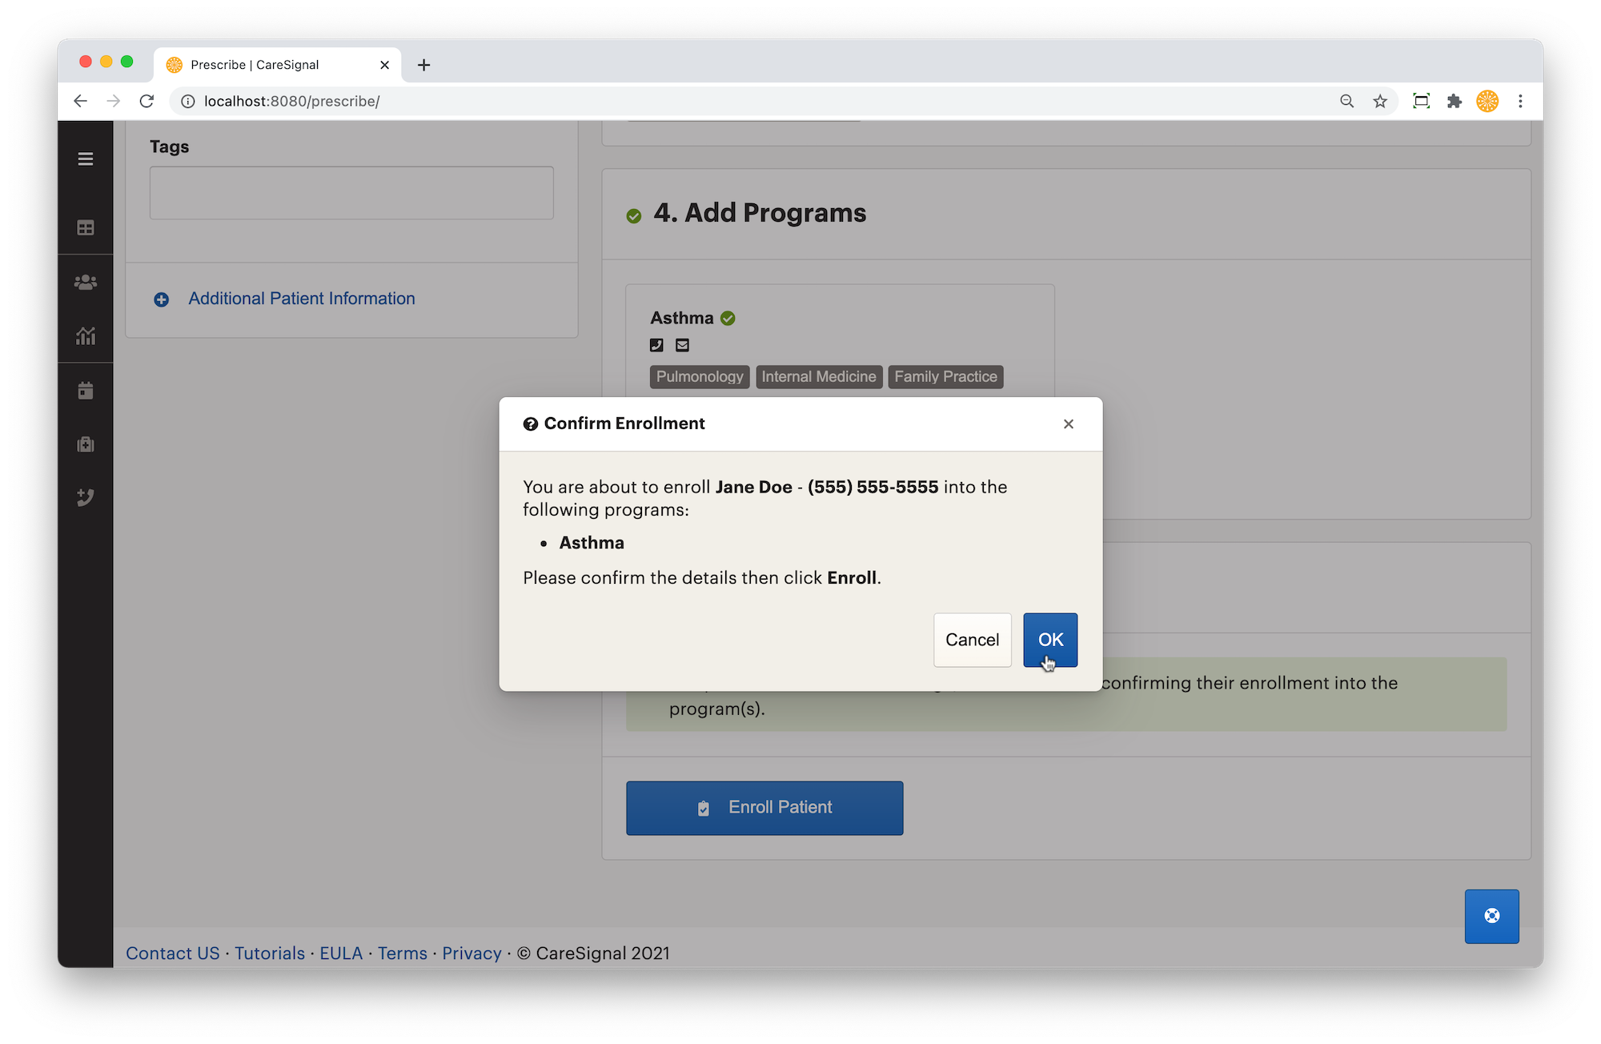Open the Tutorials footer link
Viewport: 1601px width, 1044px height.
click(x=269, y=954)
